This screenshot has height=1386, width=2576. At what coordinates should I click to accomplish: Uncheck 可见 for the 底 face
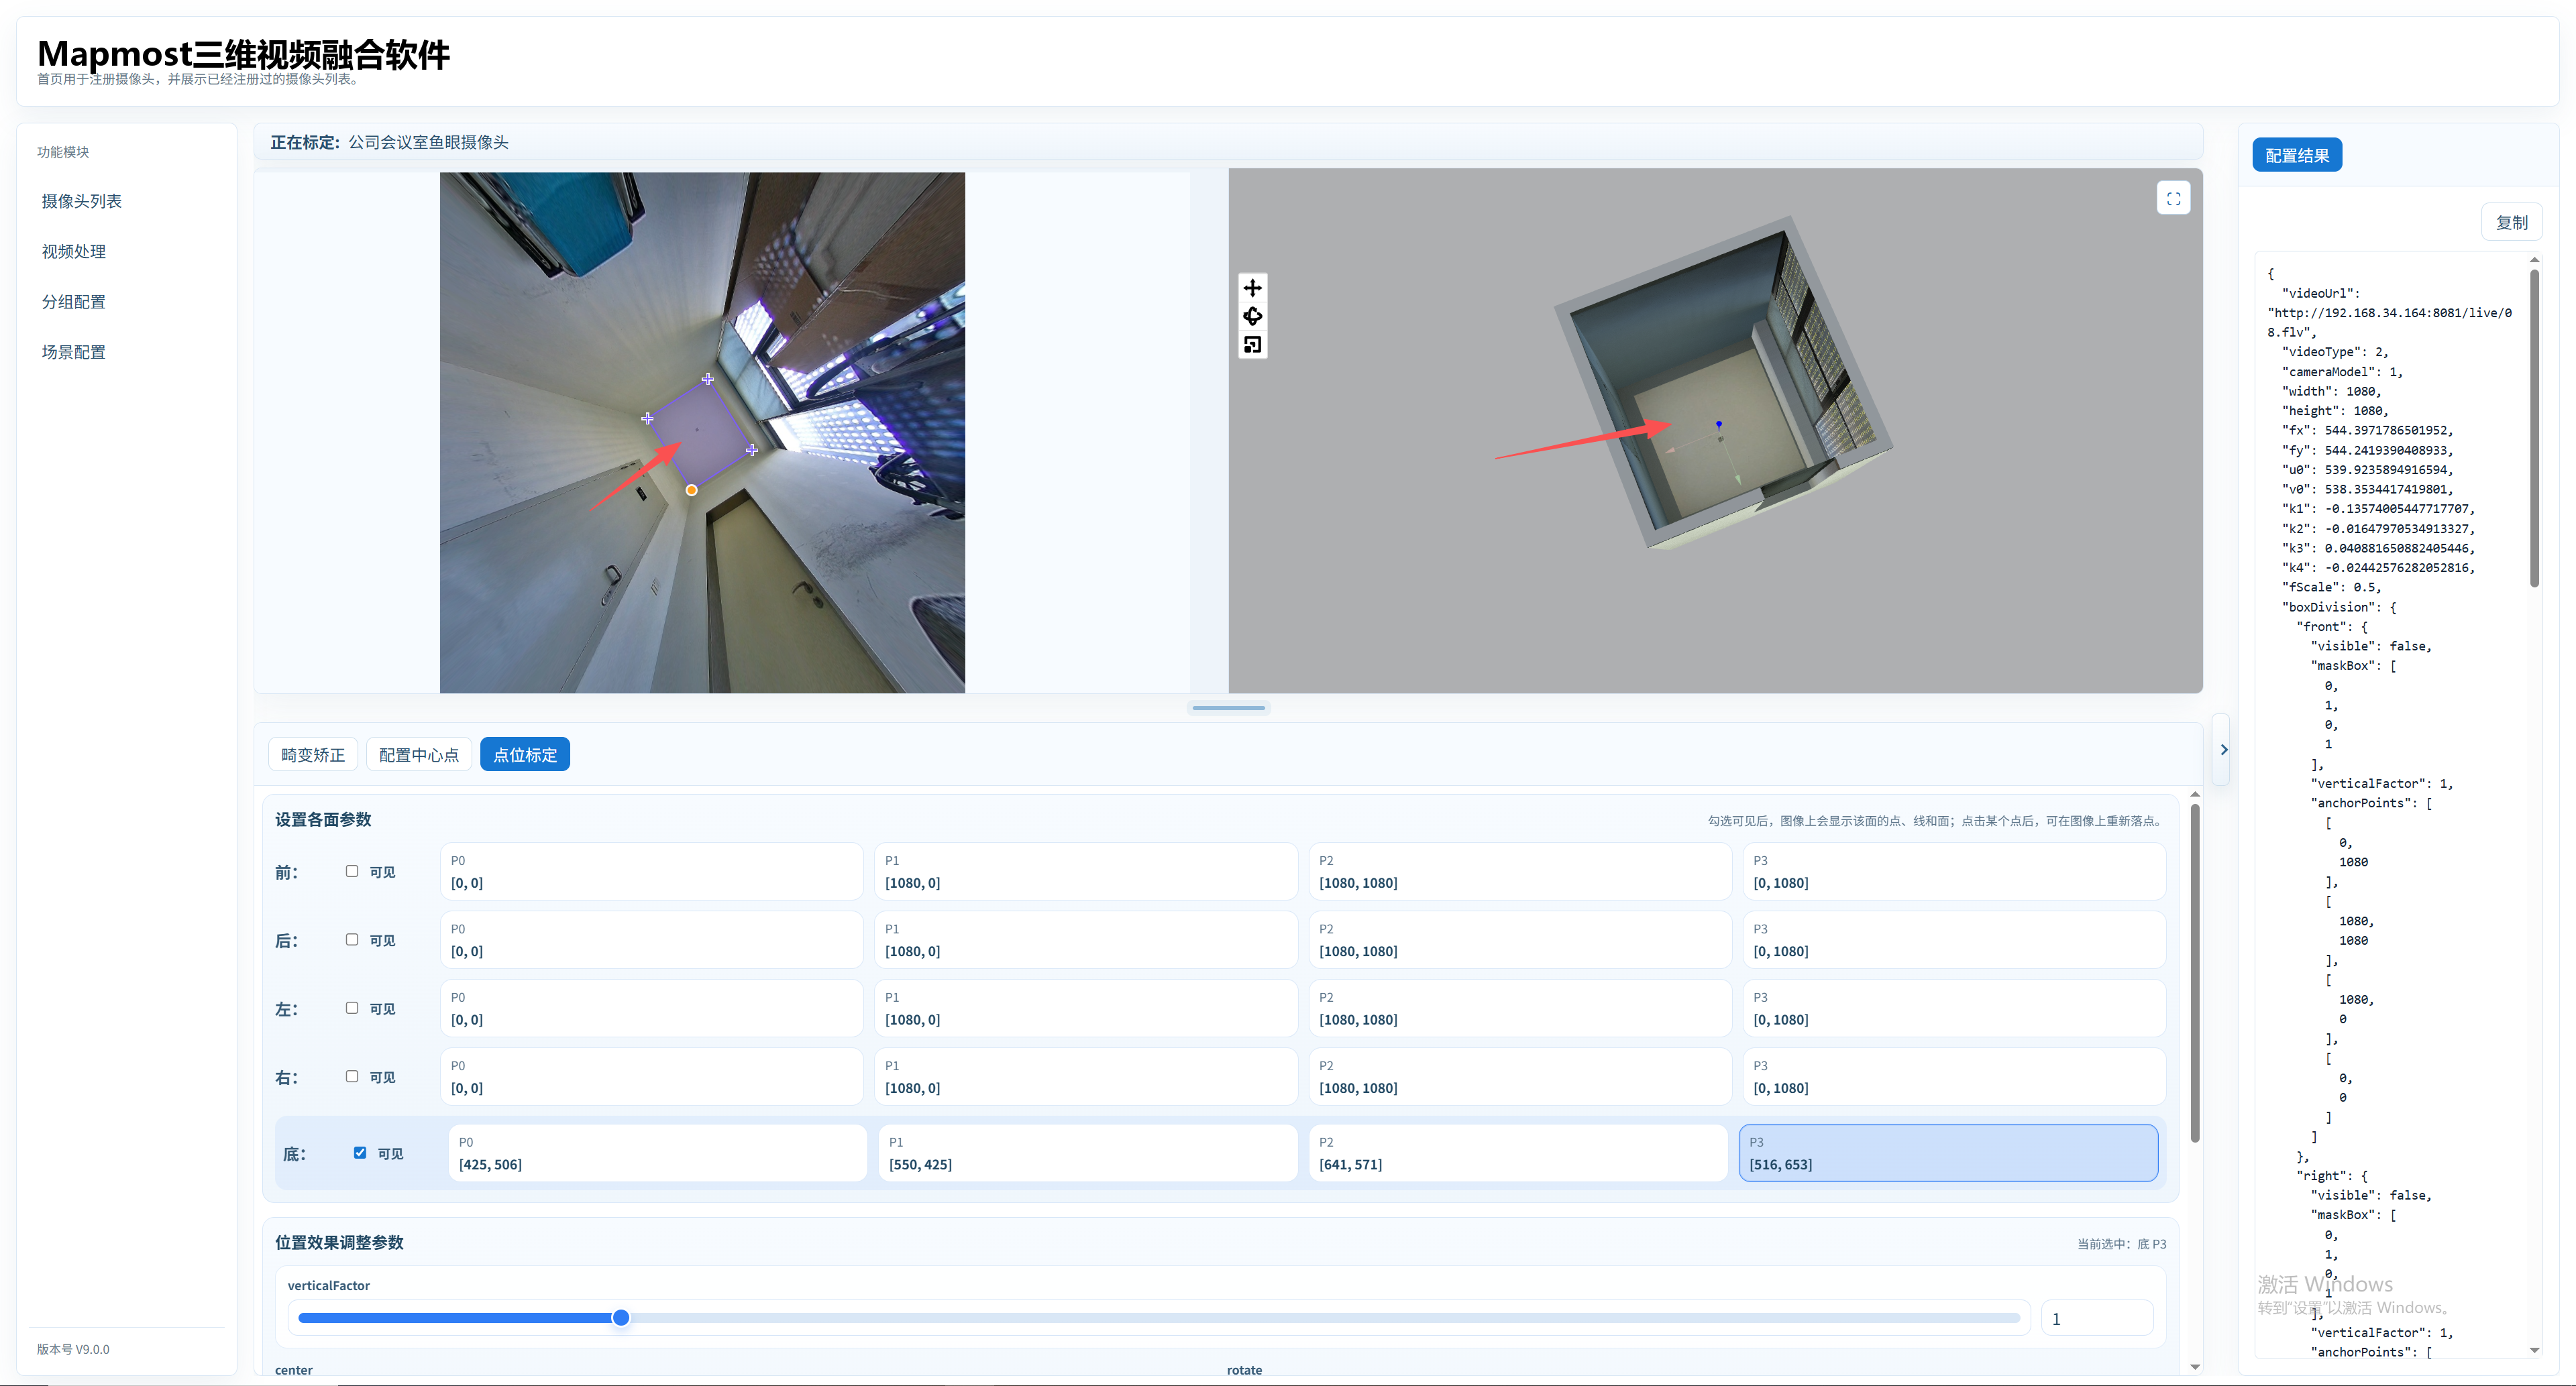(x=360, y=1153)
